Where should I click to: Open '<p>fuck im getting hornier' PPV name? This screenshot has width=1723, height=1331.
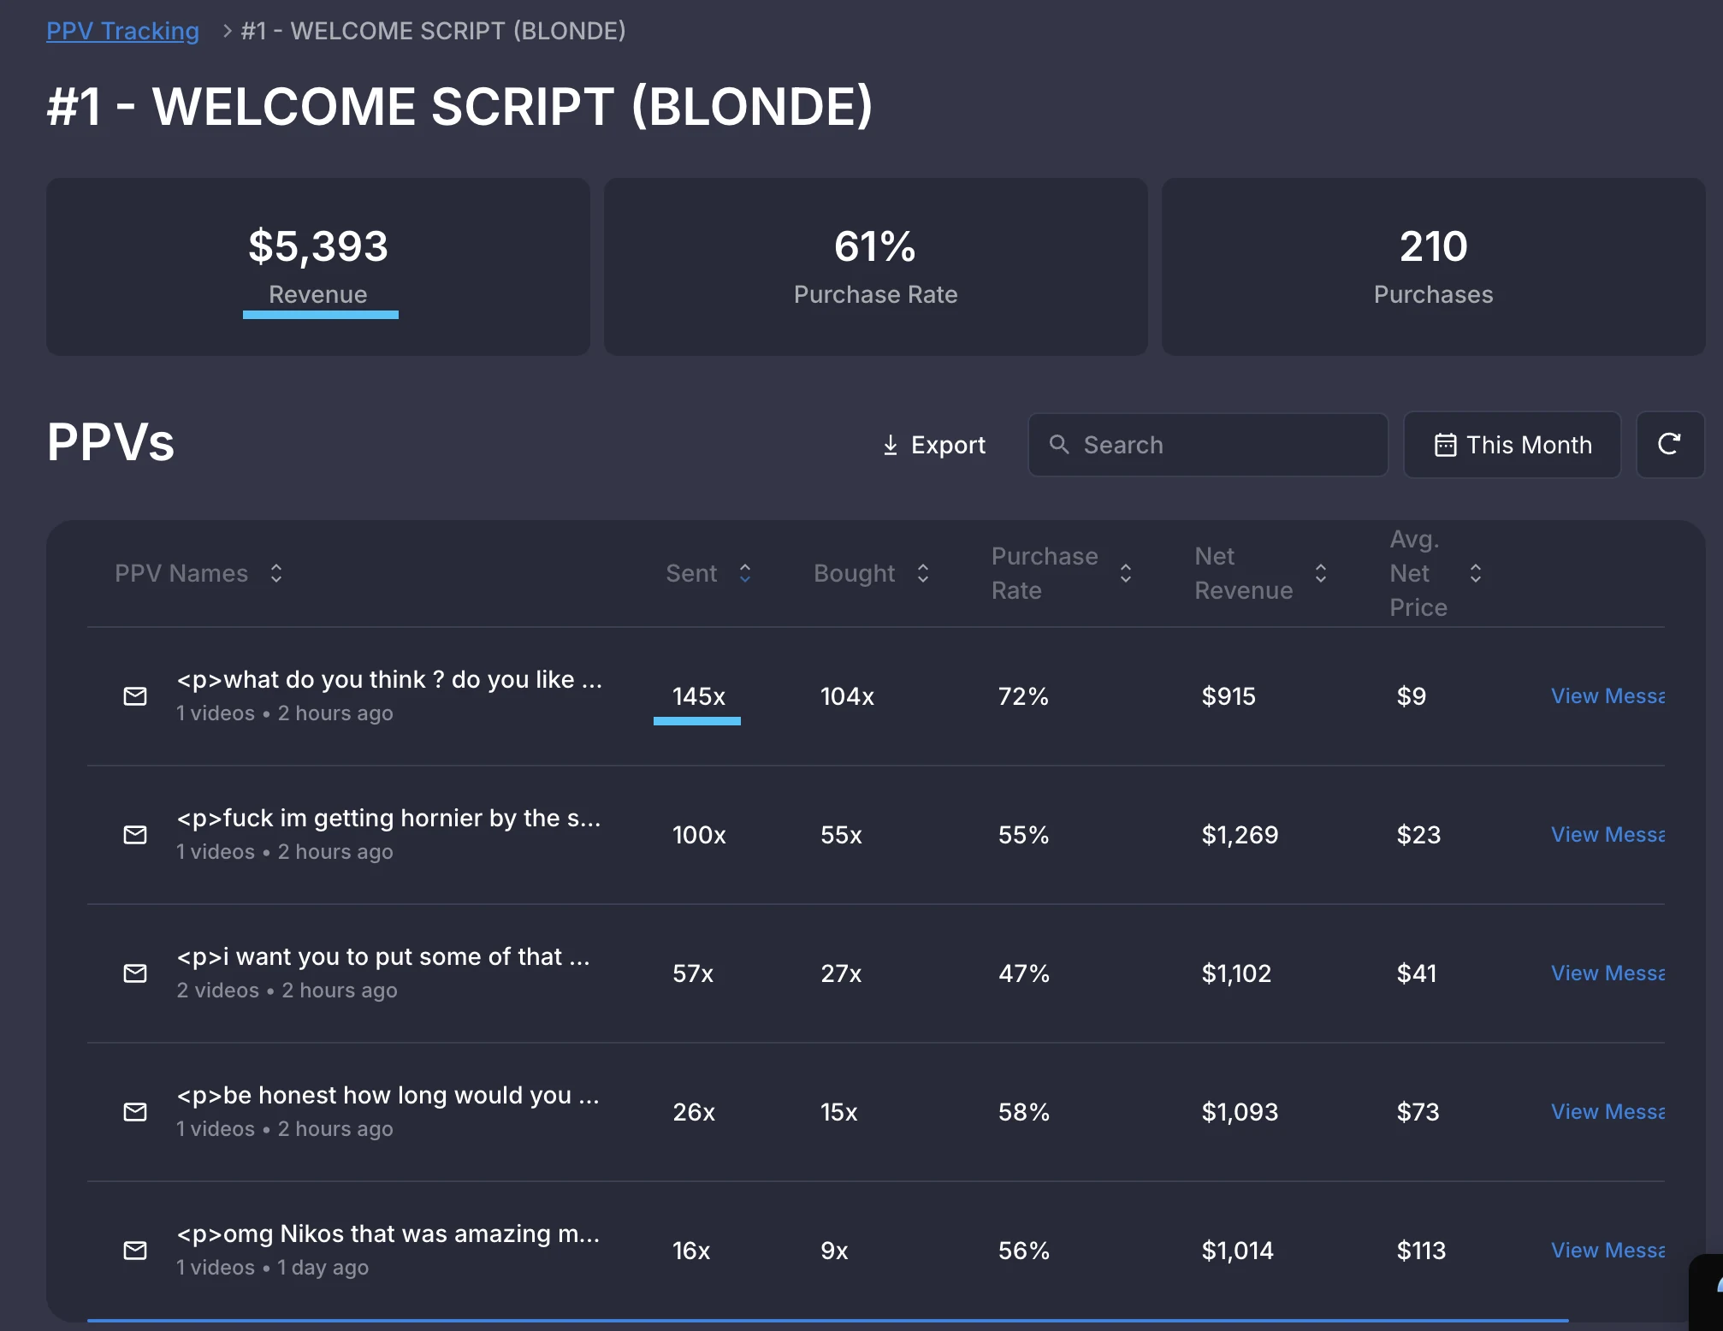tap(388, 818)
